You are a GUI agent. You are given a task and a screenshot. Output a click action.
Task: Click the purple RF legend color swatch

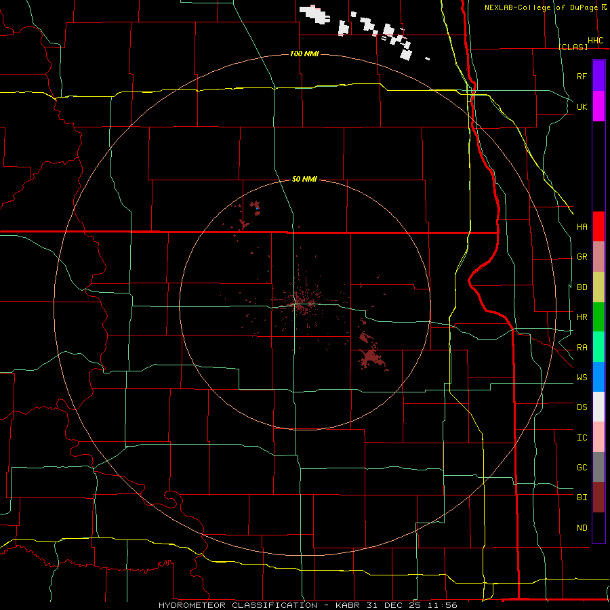pyautogui.click(x=598, y=76)
